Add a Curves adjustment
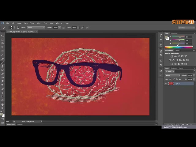 click(x=179, y=56)
